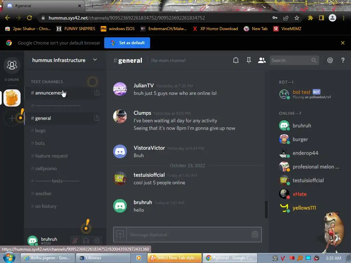
Task: Click bruhruh's username in chat message
Action: click(x=143, y=202)
